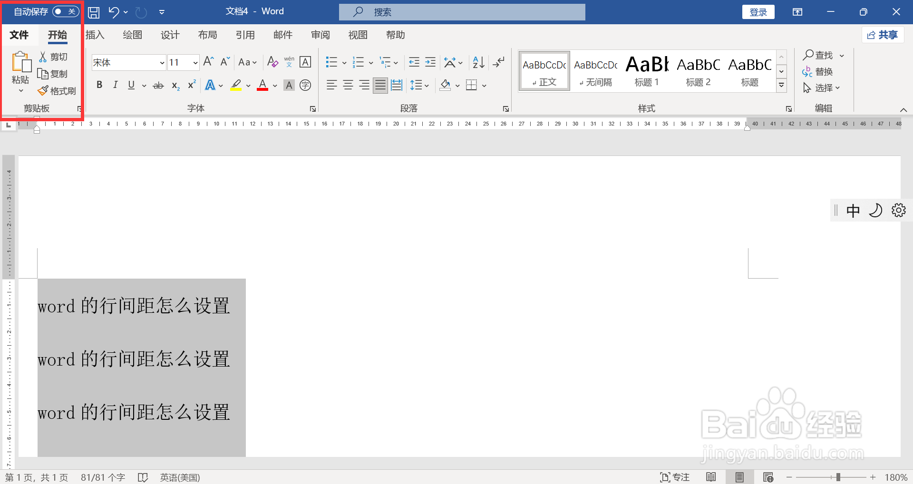Switch to Layout (布局) tab
This screenshot has height=484, width=913.
207,35
